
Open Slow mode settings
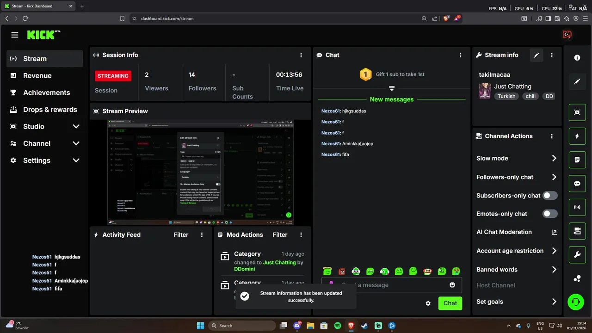(517, 158)
